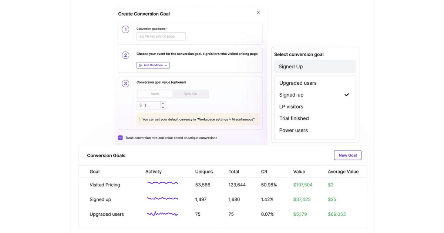Image resolution: width=444 pixels, height=233 pixels.
Task: Click the $2 average value cell
Action: (x=331, y=185)
